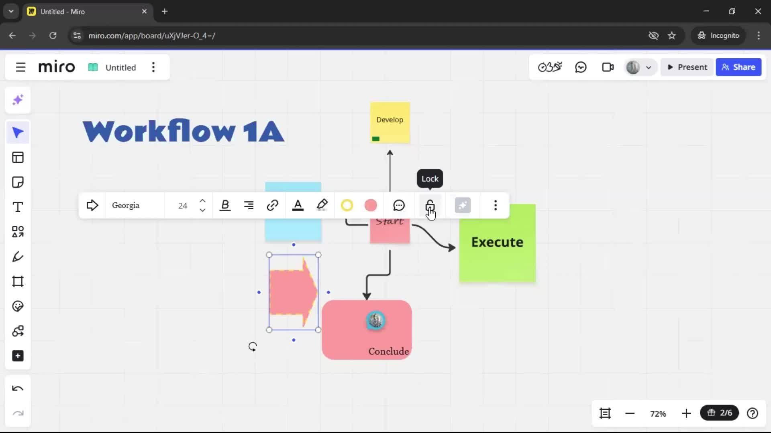The width and height of the screenshot is (771, 433).
Task: Lock the selected shape
Action: point(430,205)
